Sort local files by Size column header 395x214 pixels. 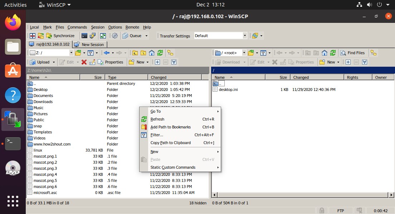(93, 77)
